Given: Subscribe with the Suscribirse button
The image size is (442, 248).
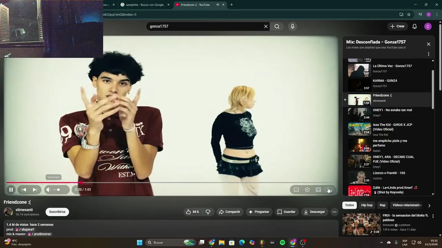Looking at the screenshot, I should point(57,212).
